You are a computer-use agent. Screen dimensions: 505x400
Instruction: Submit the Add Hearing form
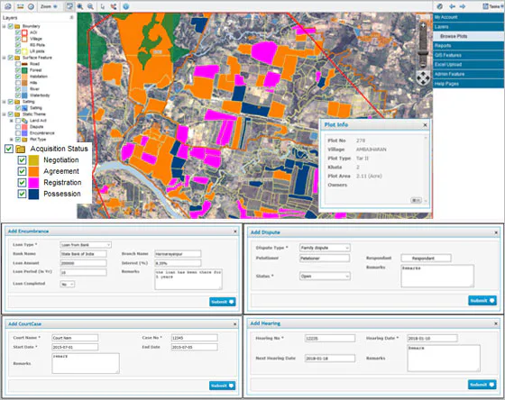coord(482,385)
